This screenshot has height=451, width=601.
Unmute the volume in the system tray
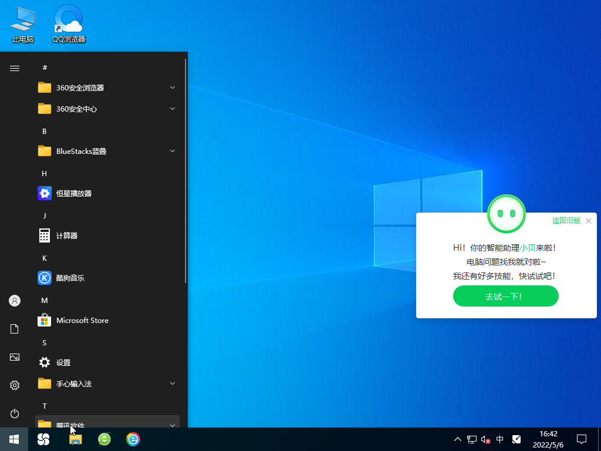click(x=485, y=439)
